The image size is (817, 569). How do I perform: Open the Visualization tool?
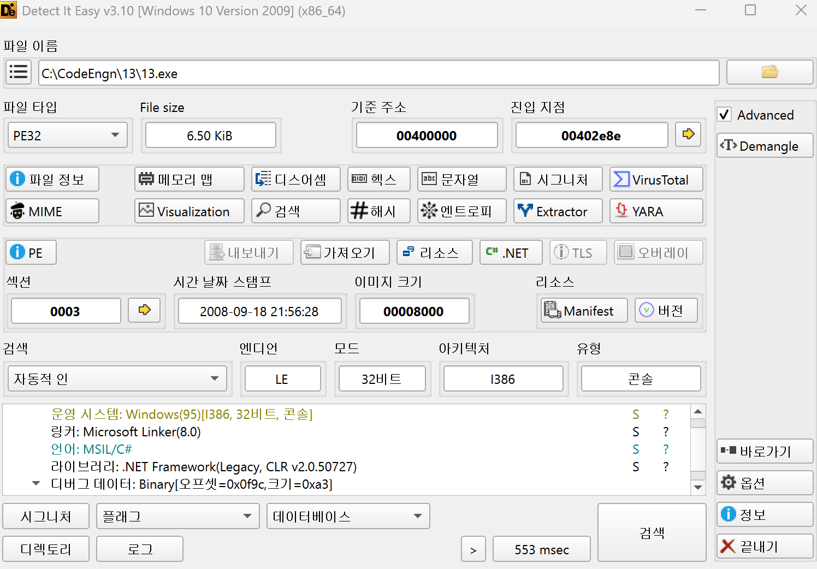(x=189, y=211)
